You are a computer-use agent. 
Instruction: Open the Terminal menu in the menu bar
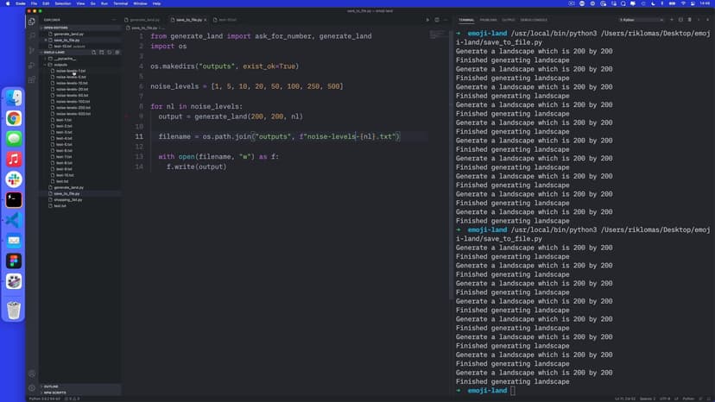click(x=120, y=3)
